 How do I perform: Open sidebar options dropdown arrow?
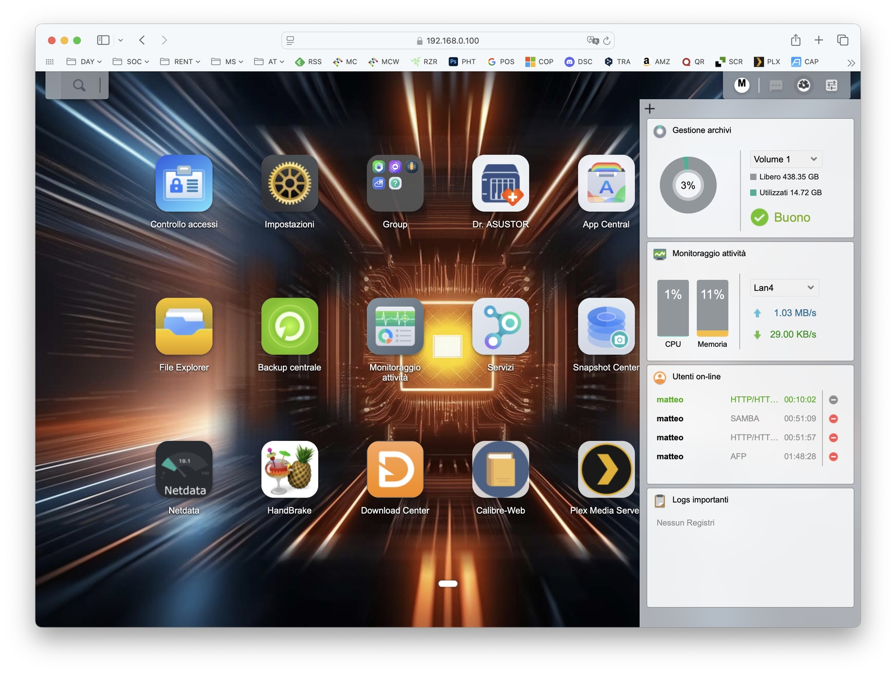[120, 40]
